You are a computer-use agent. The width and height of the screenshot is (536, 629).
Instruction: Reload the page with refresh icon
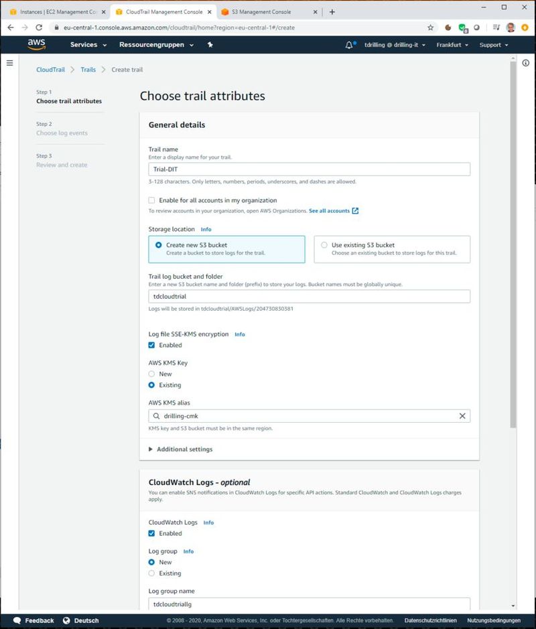pos(39,27)
